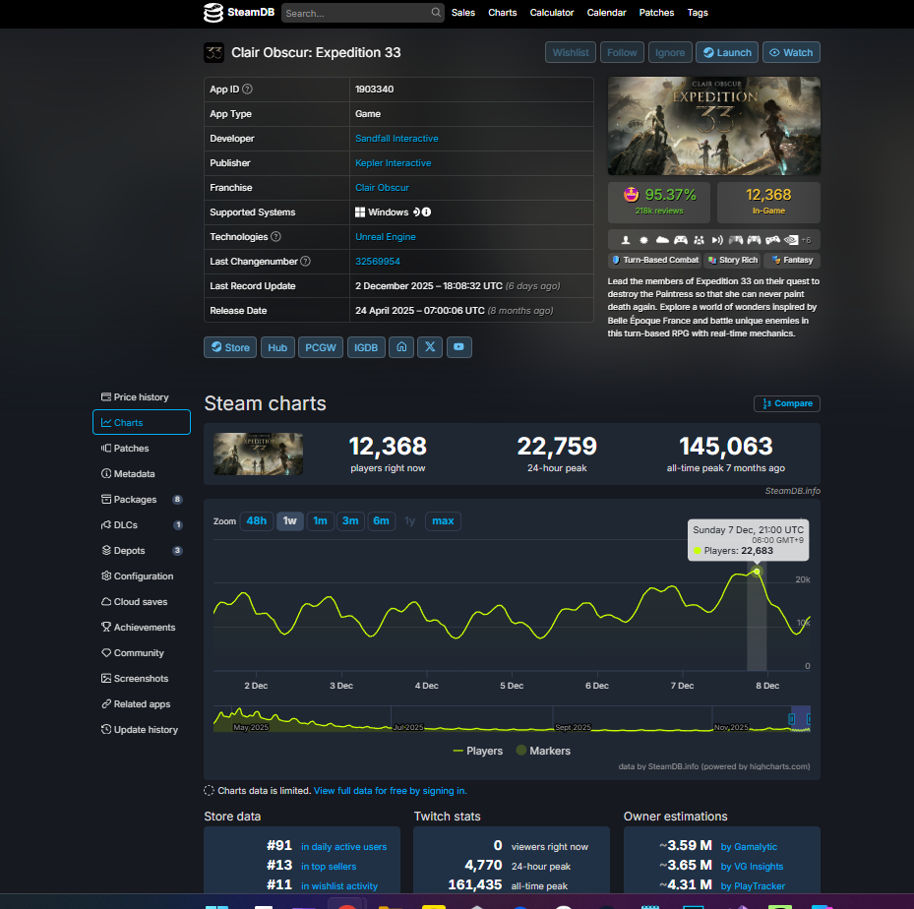Screen dimensions: 914x909
Task: Click the search magnifier icon
Action: pyautogui.click(x=436, y=12)
